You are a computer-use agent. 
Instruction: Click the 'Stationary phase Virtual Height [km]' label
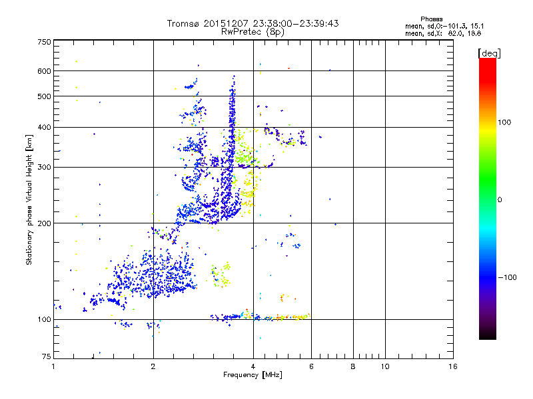(29, 199)
